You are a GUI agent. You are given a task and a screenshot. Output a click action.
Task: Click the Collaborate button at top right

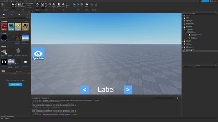pos(206,1)
